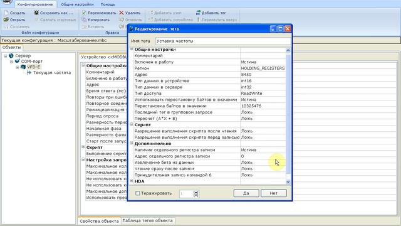401x226 pixels.
Task: Click scroll-down arrow in tag dialog
Action: click(288, 181)
